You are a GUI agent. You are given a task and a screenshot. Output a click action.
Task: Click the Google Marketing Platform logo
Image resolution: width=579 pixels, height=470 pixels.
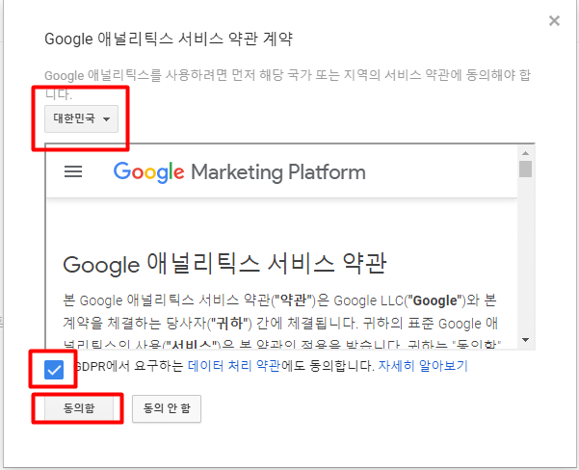click(239, 172)
